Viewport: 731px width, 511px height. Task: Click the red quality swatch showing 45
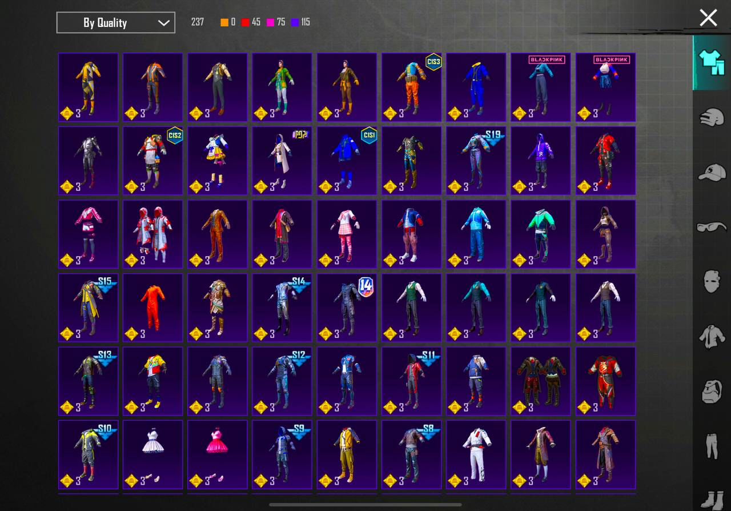pyautogui.click(x=246, y=22)
